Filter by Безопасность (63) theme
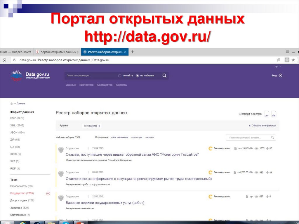 21,186
